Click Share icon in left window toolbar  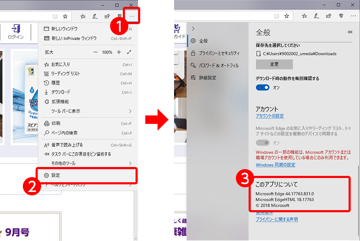click(x=107, y=16)
